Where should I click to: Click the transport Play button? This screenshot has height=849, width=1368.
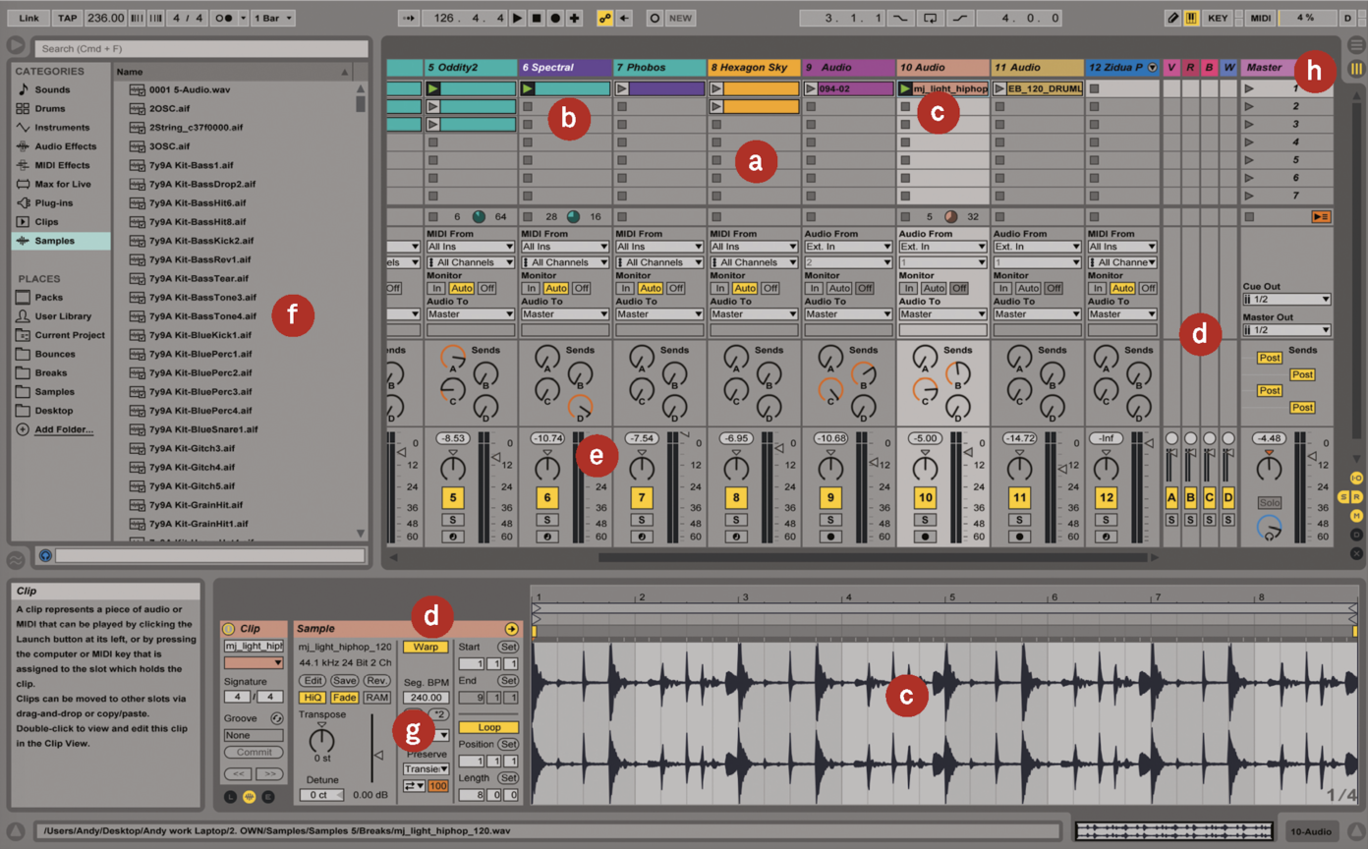518,18
